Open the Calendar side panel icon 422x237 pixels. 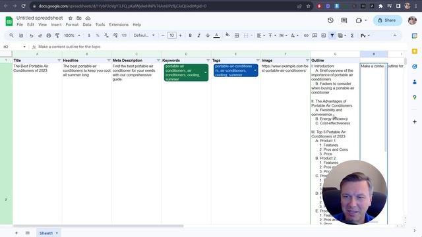pos(415,36)
